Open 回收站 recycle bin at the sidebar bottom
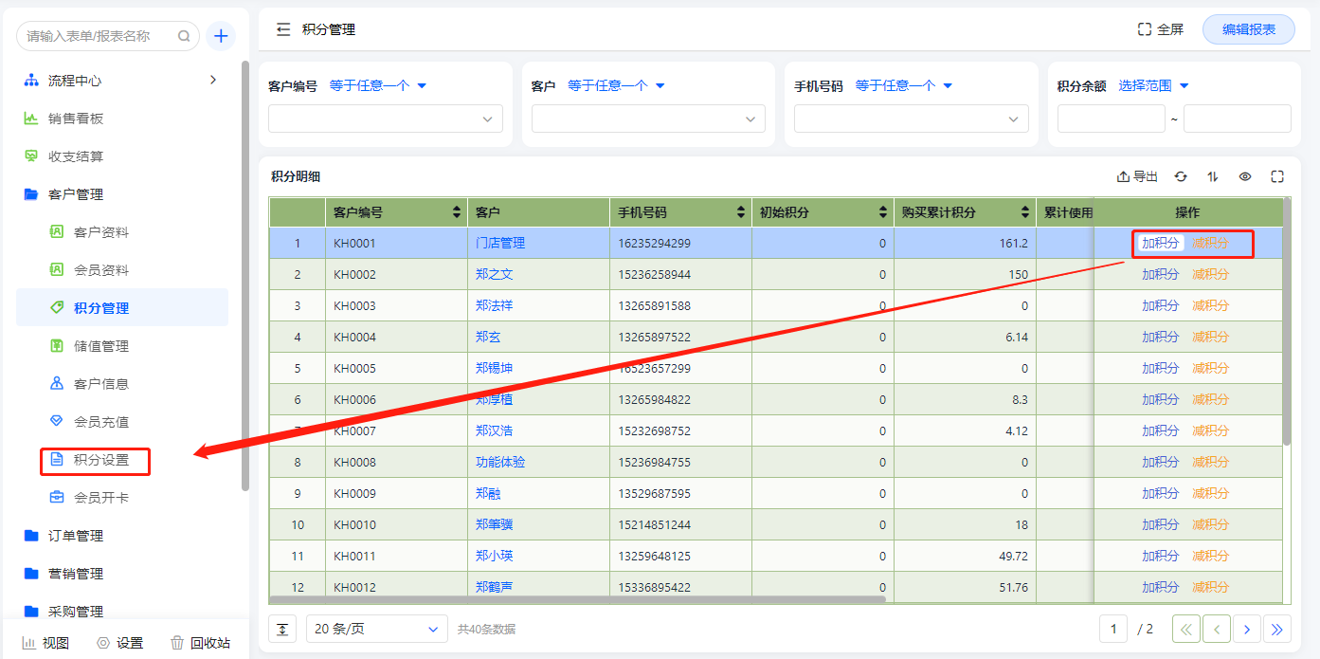Image resolution: width=1320 pixels, height=659 pixels. tap(200, 643)
